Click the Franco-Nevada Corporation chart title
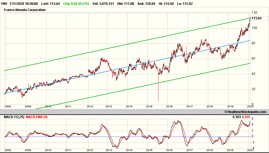269x153 pixels. [25, 10]
